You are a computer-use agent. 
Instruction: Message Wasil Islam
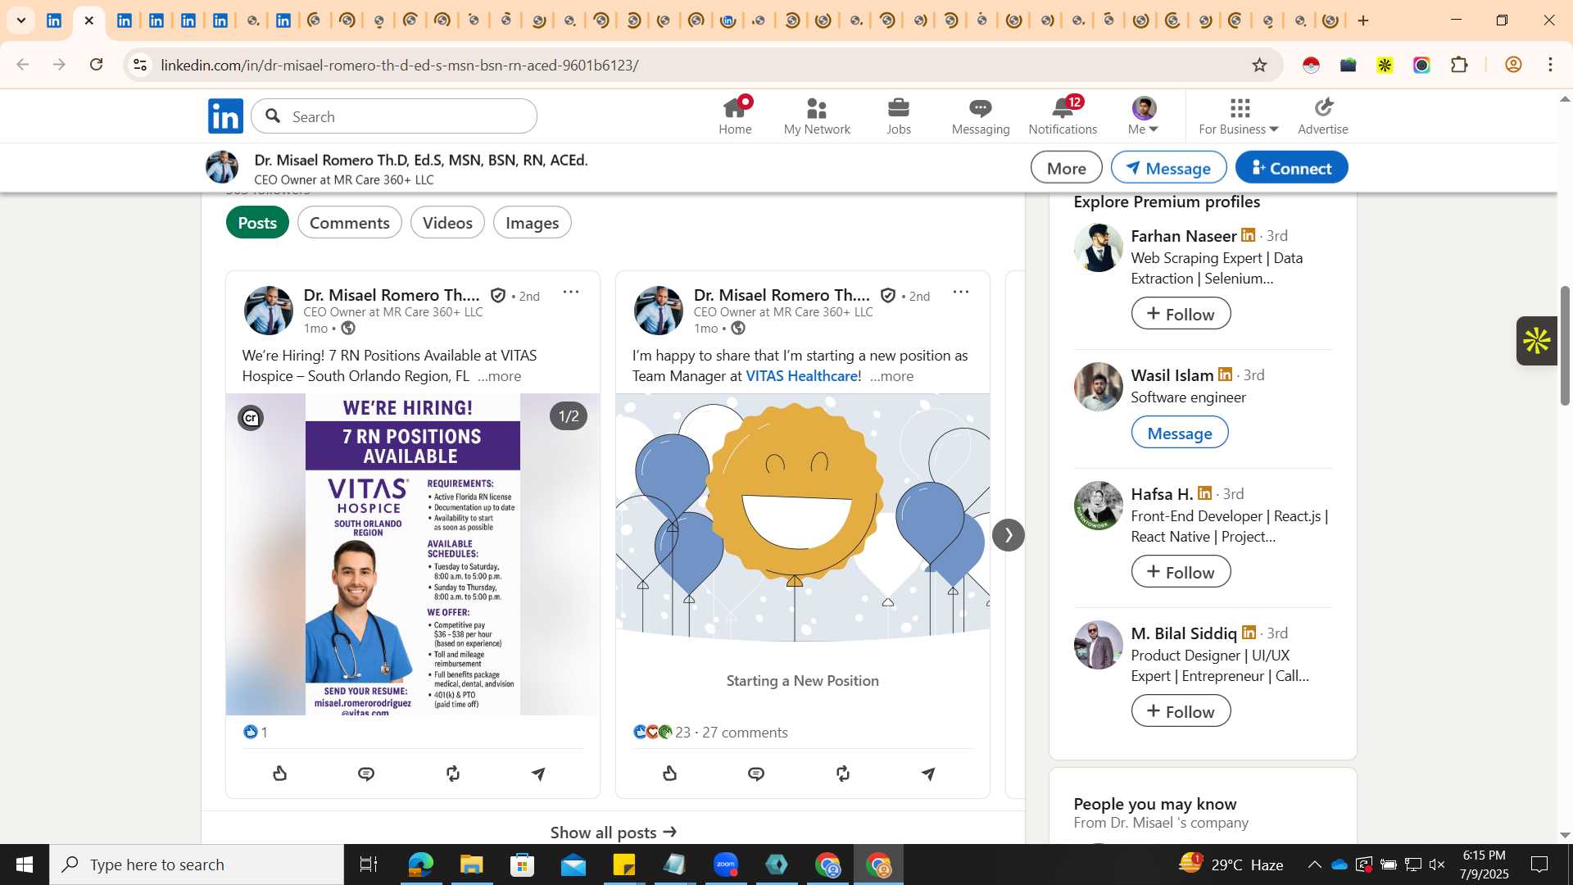pos(1180,433)
